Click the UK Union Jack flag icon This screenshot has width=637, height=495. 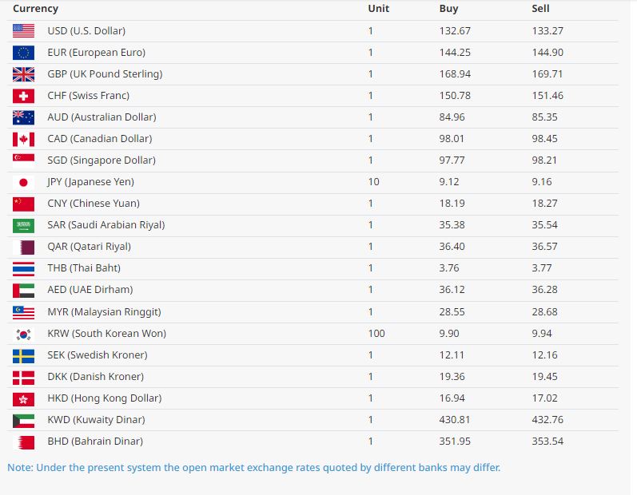click(23, 74)
